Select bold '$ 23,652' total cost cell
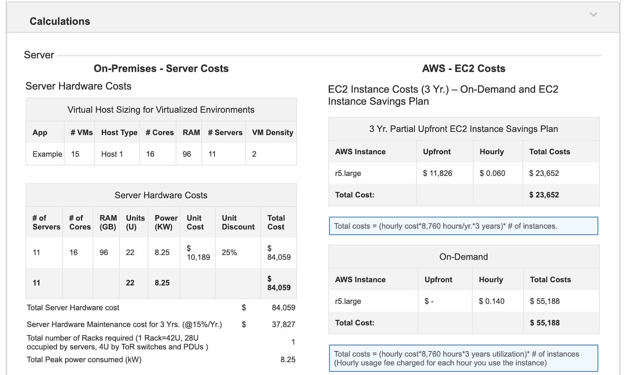This screenshot has width=627, height=375. pyautogui.click(x=544, y=195)
